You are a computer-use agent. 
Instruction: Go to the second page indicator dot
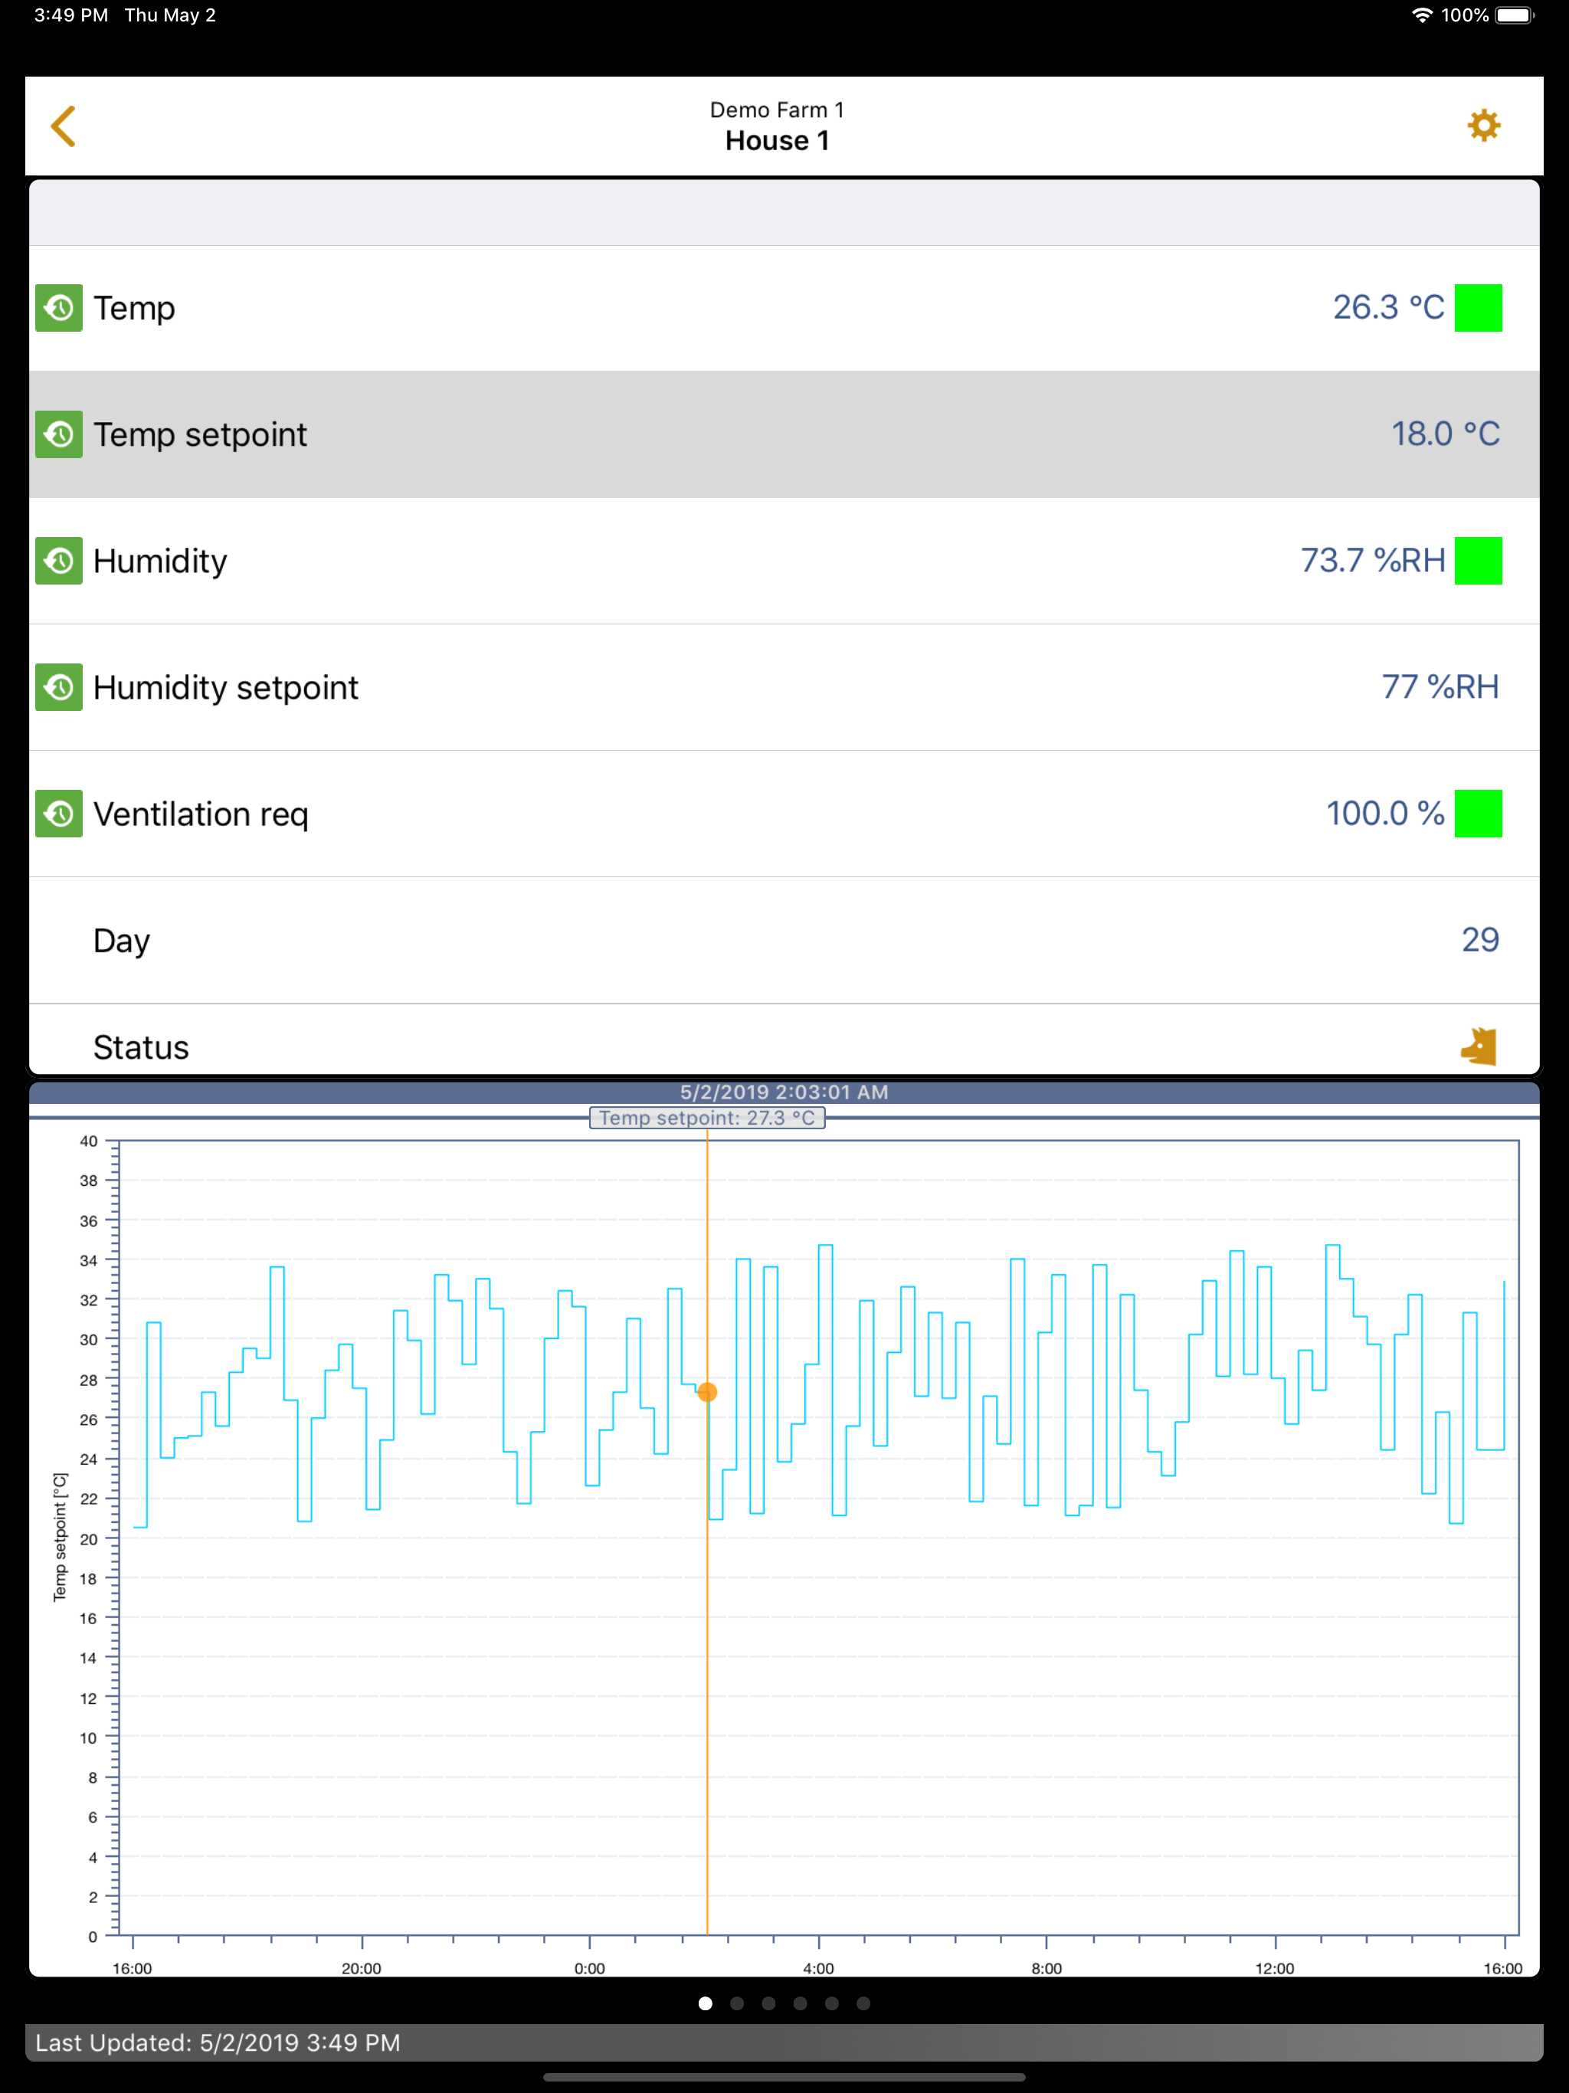coord(737,2003)
